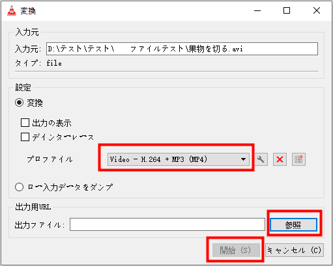Enable the 出力の表示 checkbox

click(x=25, y=123)
